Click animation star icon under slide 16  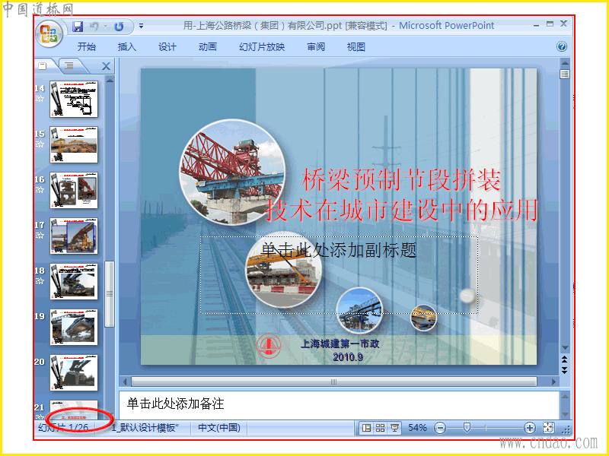[40, 189]
